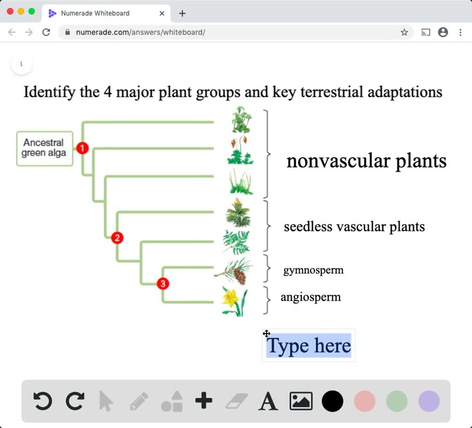Click the page 1 indicator button
Image resolution: width=472 pixels, height=428 pixels.
(21, 64)
